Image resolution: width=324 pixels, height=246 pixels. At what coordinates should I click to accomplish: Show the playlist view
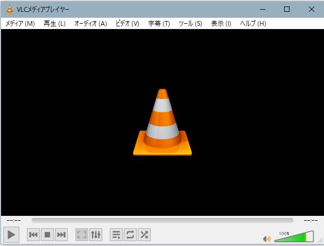(116, 235)
